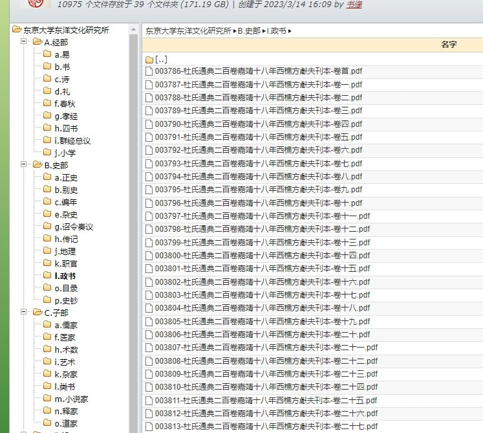Sort by the 名字 column header
The image size is (483, 433).
(x=449, y=45)
